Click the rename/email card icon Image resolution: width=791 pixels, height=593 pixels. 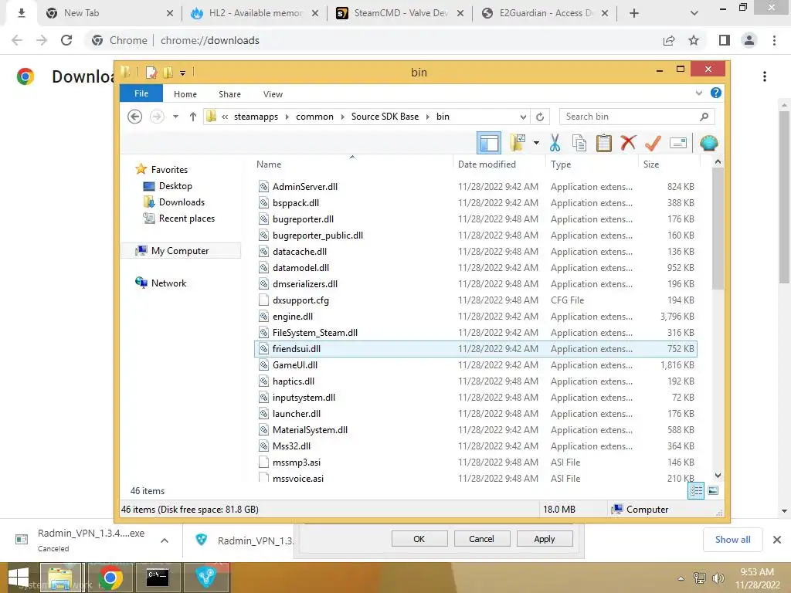pos(678,143)
